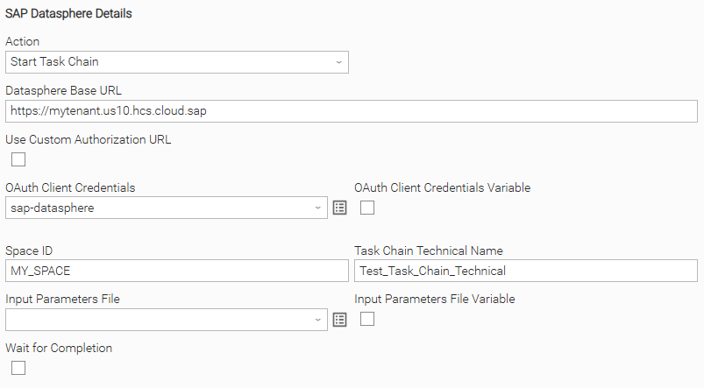Click the Use Custom Authorization URL label
This screenshot has height=388, width=704.
89,139
